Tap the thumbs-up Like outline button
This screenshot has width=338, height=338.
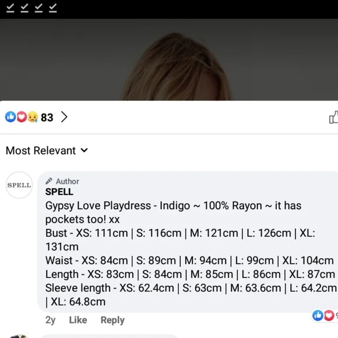334,117
